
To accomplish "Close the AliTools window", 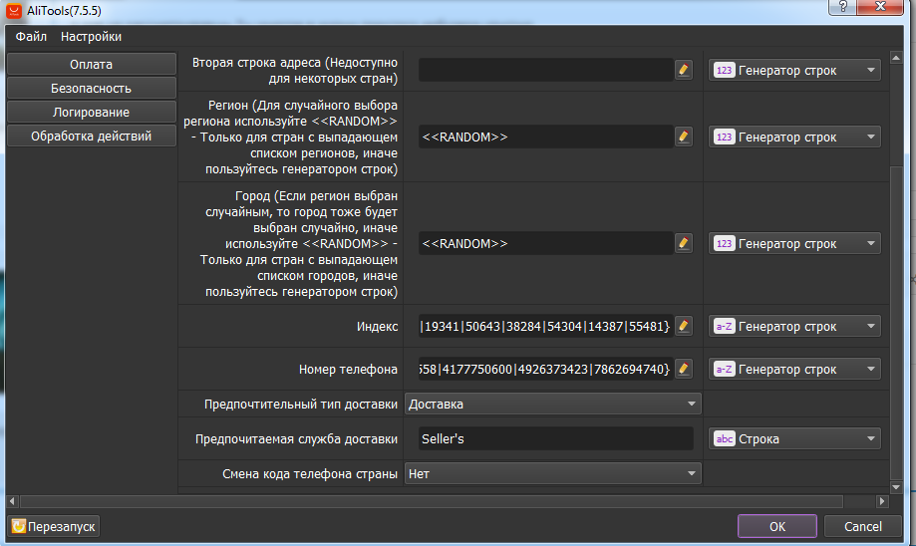I will pos(881,6).
